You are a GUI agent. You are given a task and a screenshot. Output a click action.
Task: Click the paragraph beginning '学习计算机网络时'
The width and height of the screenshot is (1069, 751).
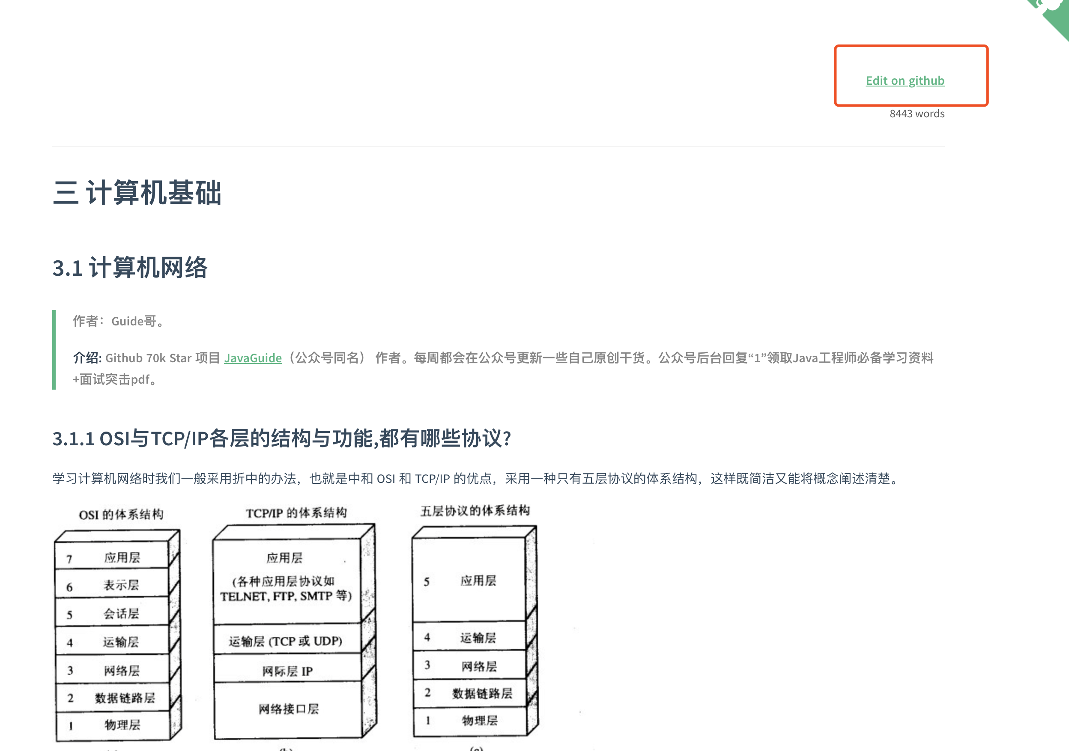pos(475,478)
